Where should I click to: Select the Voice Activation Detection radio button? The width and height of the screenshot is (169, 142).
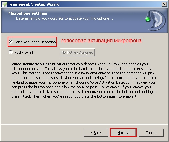11,42
